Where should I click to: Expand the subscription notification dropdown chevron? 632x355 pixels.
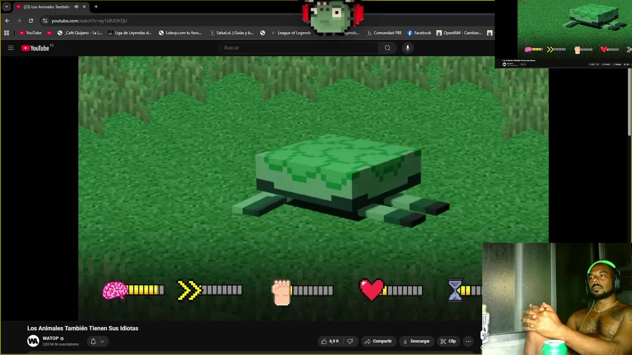point(102,341)
